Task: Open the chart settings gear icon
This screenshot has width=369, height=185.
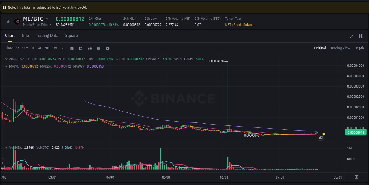Action: click(107, 48)
